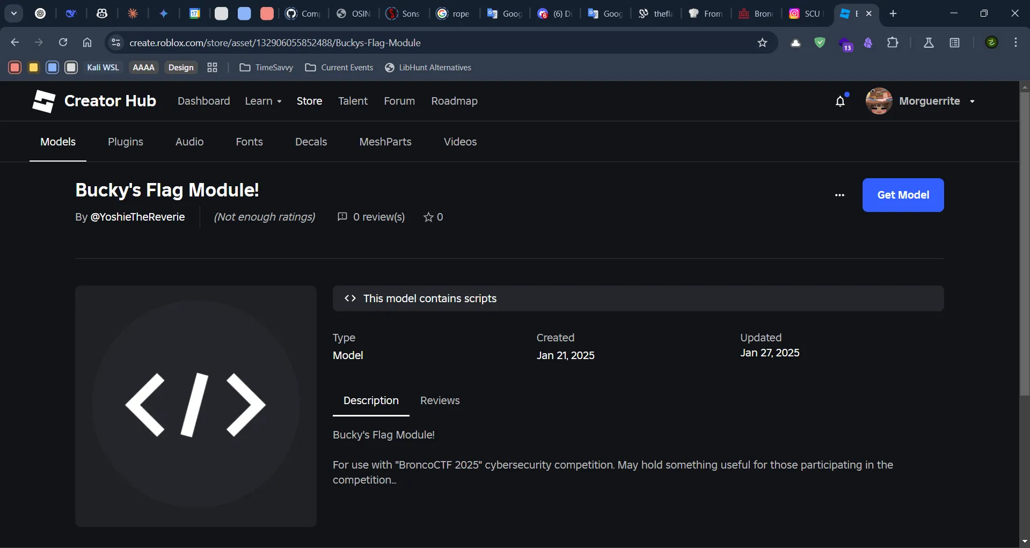Image resolution: width=1030 pixels, height=548 pixels.
Task: Click the reviews comment icon
Action: (342, 217)
